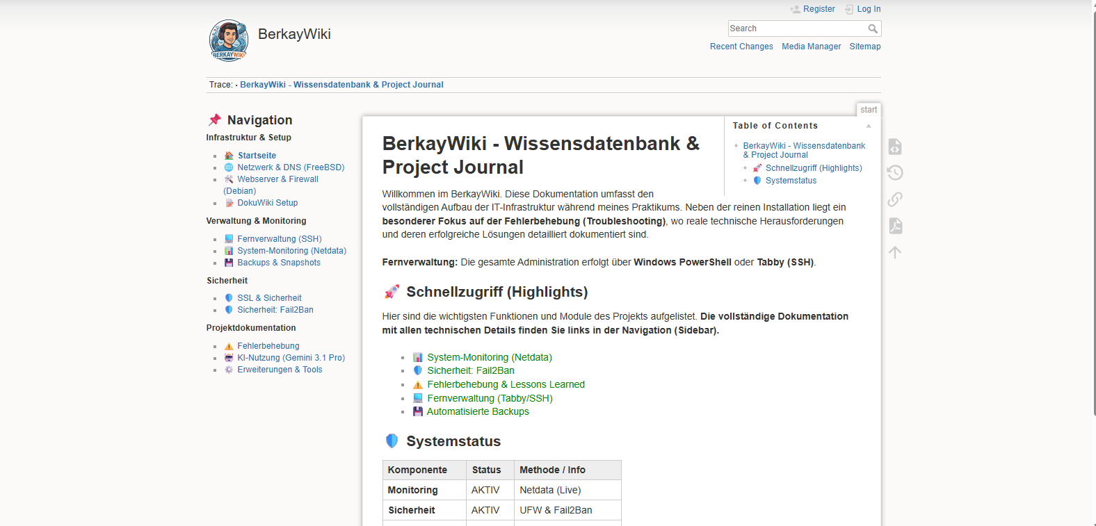This screenshot has height=526, width=1096.
Task: Open Recent Changes page
Action: [x=741, y=47]
